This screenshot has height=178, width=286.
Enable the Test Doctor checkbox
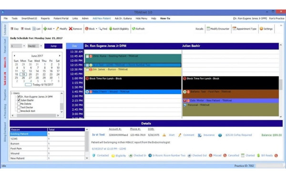coord(19,107)
